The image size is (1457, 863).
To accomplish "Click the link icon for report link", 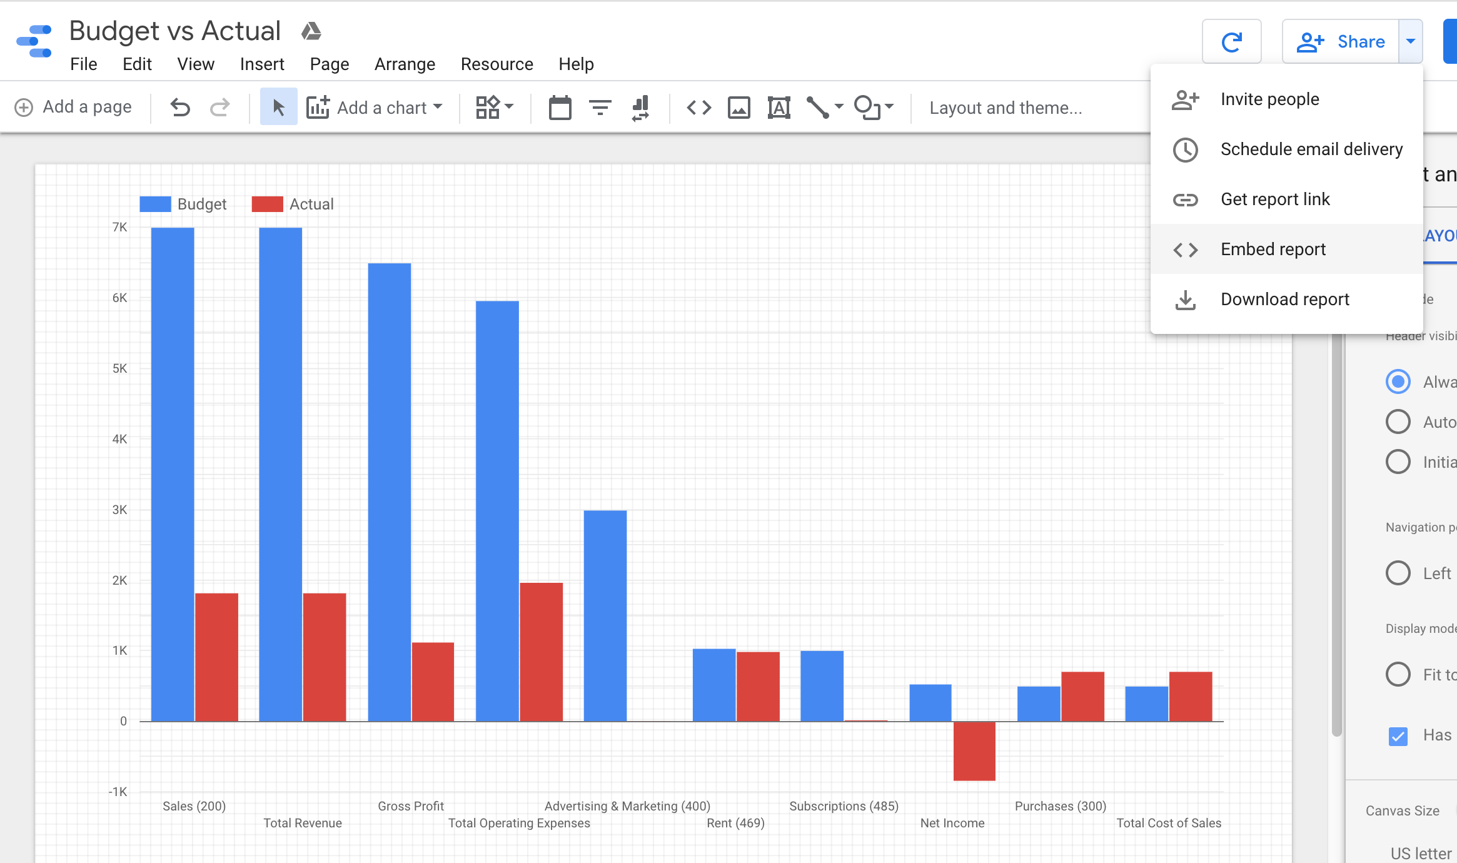I will (x=1185, y=199).
